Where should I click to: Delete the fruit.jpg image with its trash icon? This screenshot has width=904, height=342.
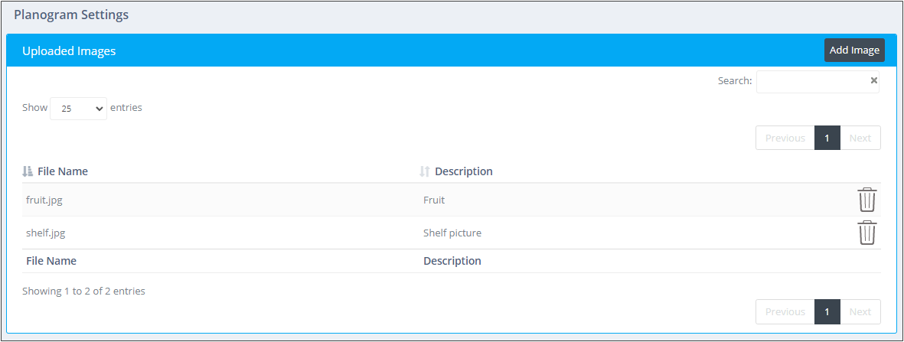pyautogui.click(x=867, y=200)
